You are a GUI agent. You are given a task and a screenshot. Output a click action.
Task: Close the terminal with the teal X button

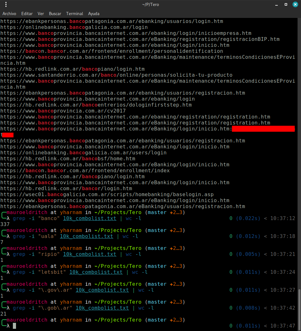pos(295,4)
